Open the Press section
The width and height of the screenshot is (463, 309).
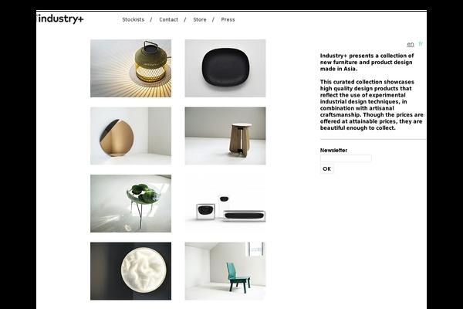tap(228, 19)
